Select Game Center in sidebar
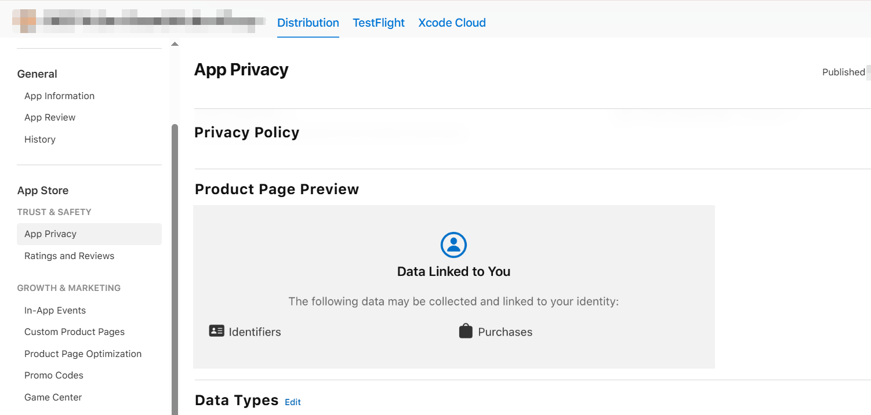This screenshot has height=415, width=871. point(53,397)
